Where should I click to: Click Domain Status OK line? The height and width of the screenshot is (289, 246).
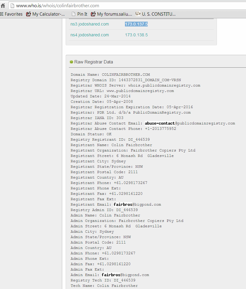pyautogui.click(x=91, y=134)
